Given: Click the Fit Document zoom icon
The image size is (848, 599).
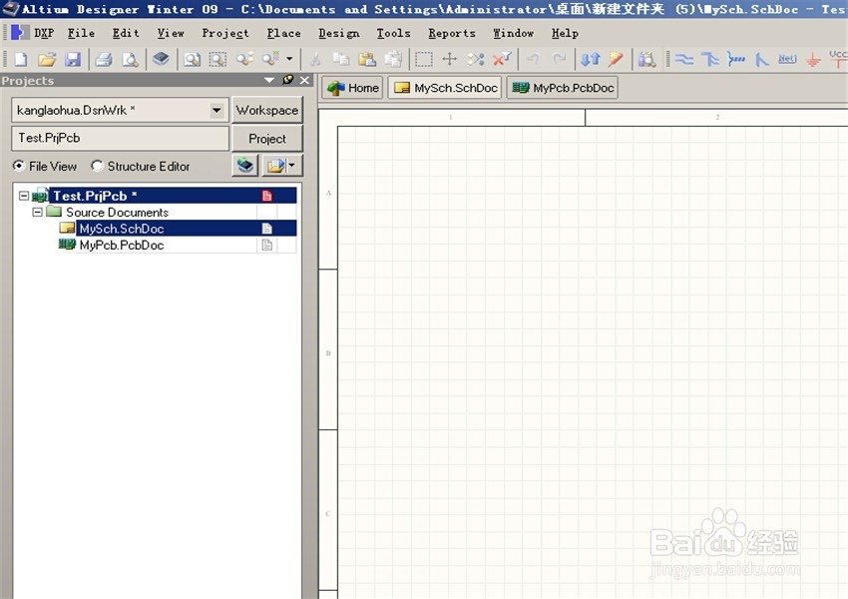Looking at the screenshot, I should (192, 59).
